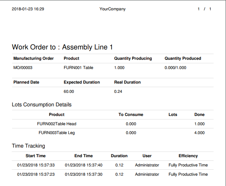Select the 01/23/2018 15:37:33 start time

coord(36,165)
